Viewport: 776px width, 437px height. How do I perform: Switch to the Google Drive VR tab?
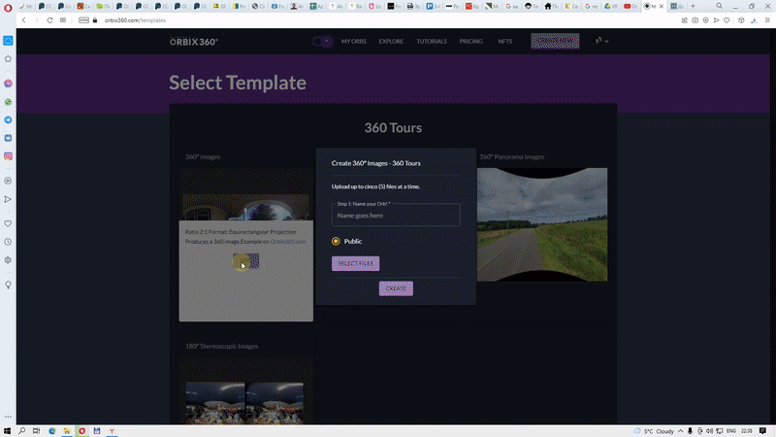point(611,7)
